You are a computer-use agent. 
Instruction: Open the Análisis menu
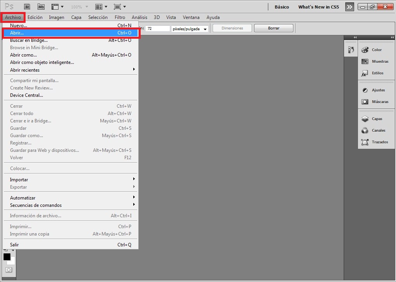coord(139,17)
